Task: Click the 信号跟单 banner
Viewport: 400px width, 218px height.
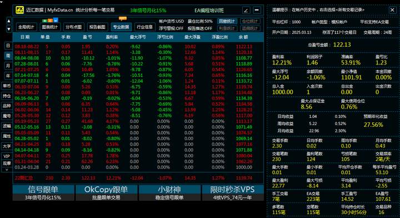Action: [x=43, y=193]
